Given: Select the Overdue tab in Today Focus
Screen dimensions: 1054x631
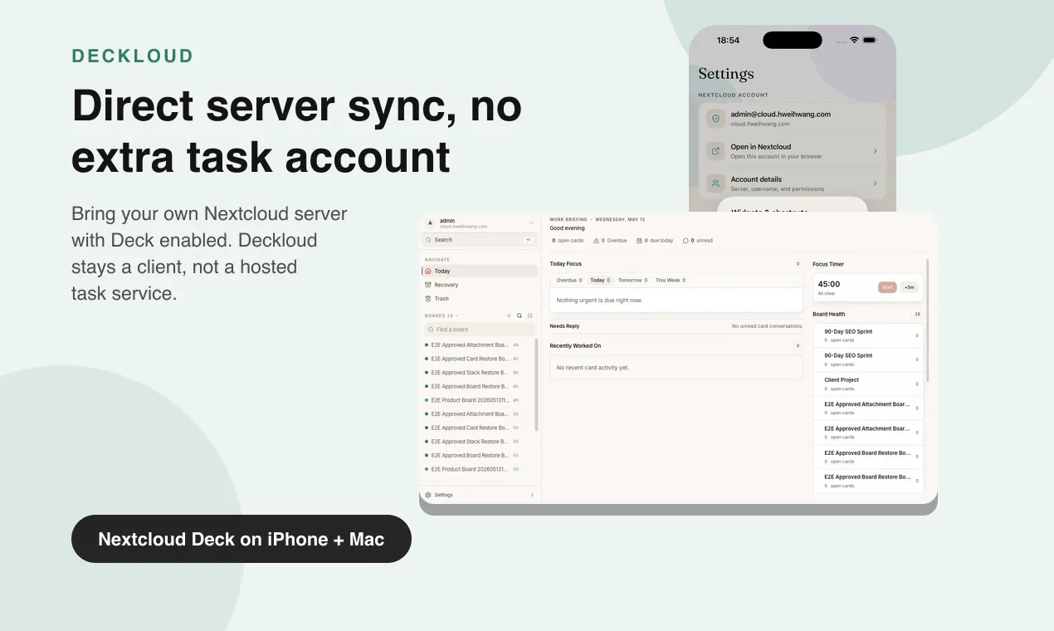Looking at the screenshot, I should tap(569, 281).
